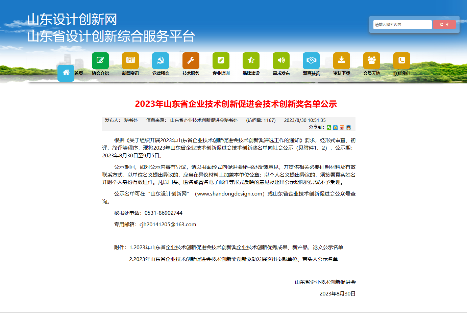This screenshot has width=467, height=313.
Task: Open the star icon above 品牌建设
Action: coord(251,60)
